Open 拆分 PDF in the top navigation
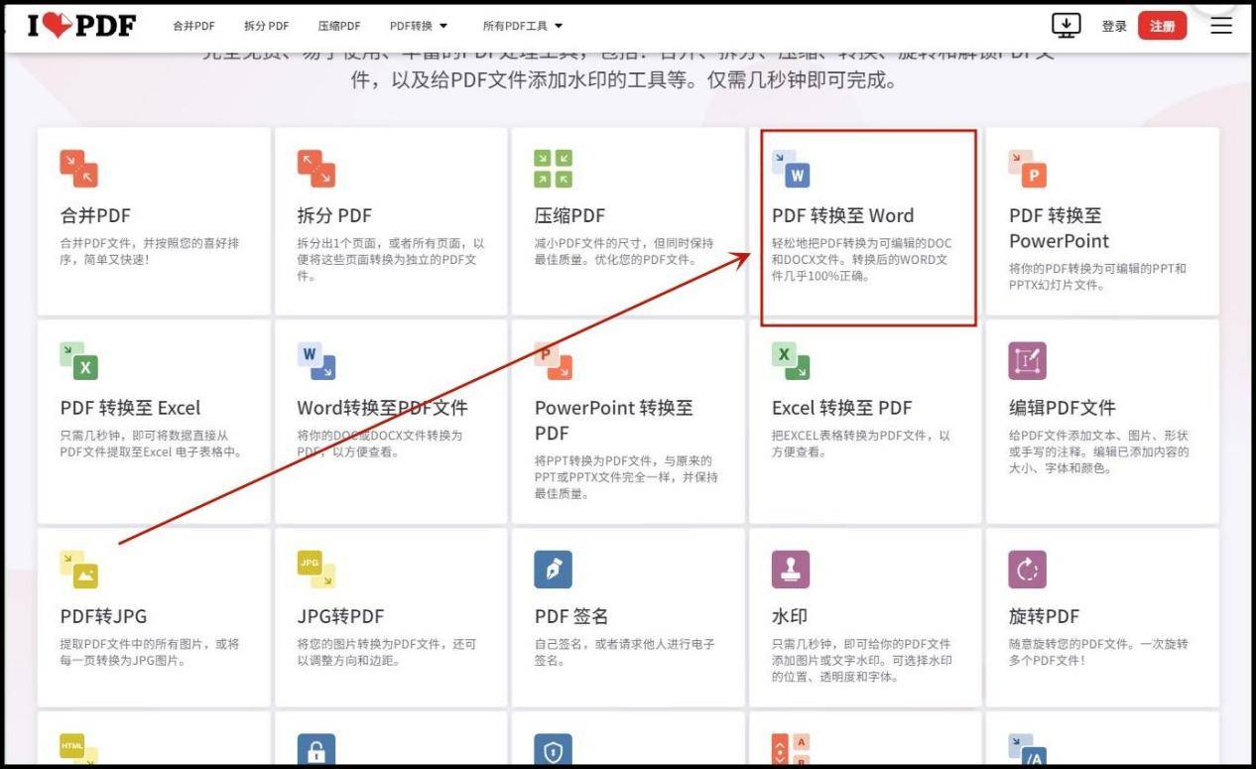The height and width of the screenshot is (769, 1256). (267, 26)
